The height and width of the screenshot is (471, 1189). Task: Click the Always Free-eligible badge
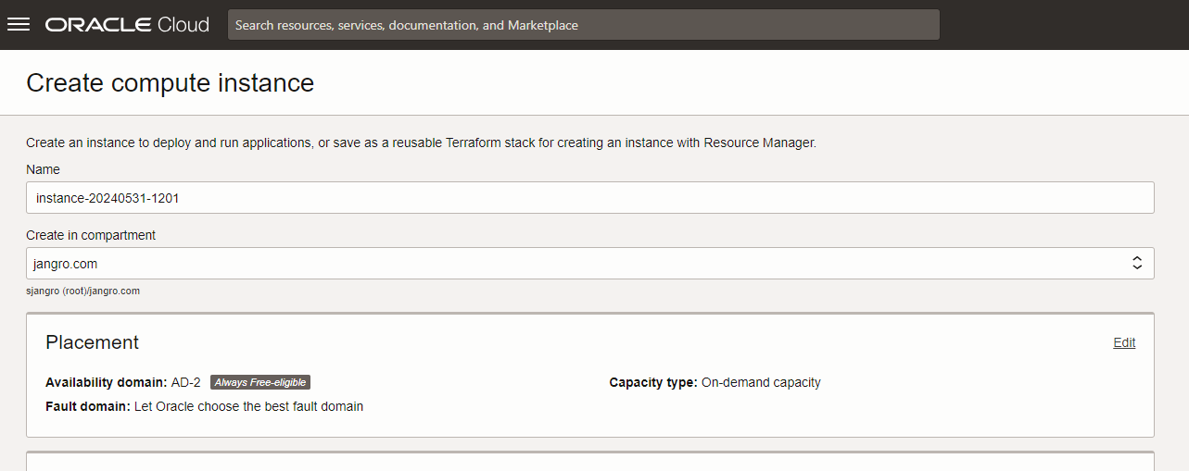259,382
